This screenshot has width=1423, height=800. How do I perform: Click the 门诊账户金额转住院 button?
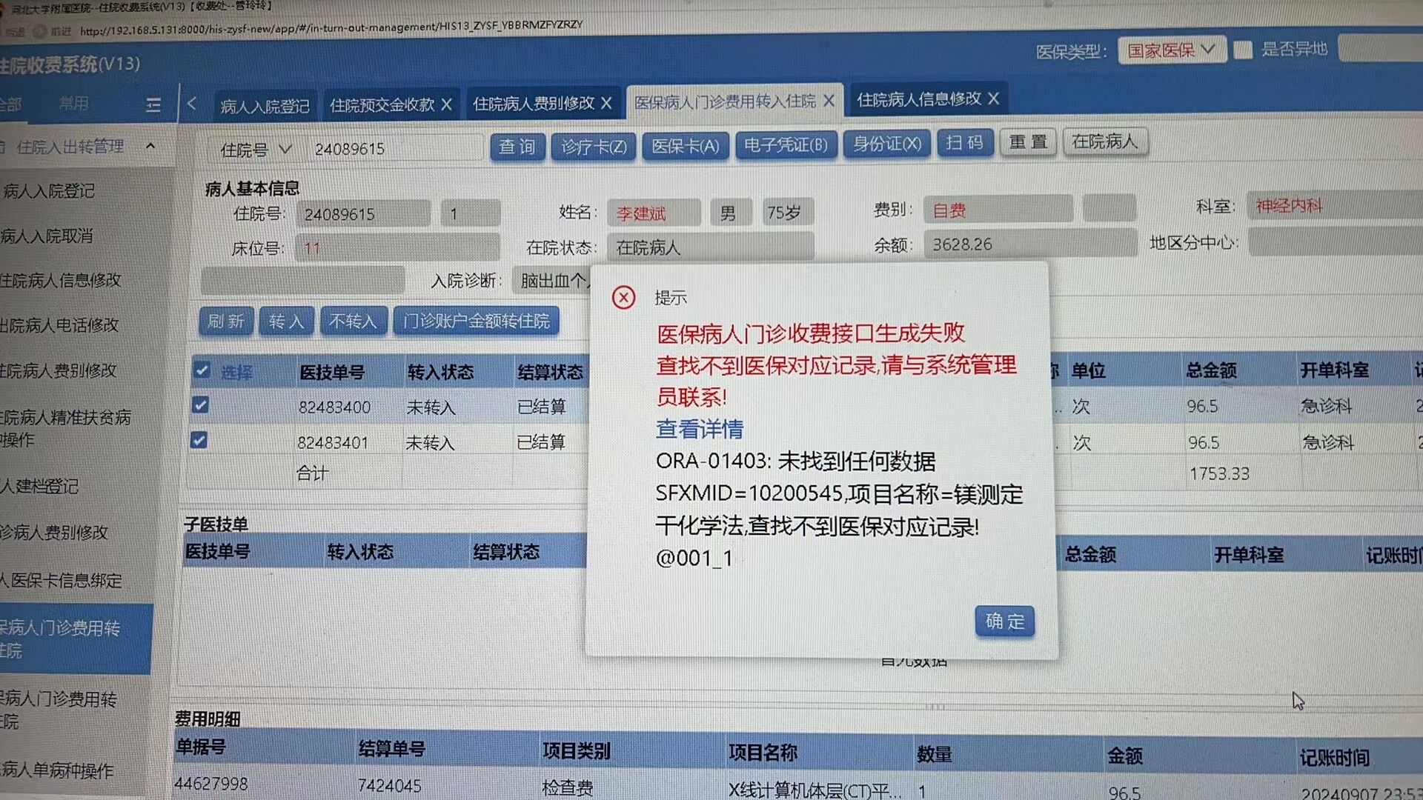pyautogui.click(x=476, y=321)
